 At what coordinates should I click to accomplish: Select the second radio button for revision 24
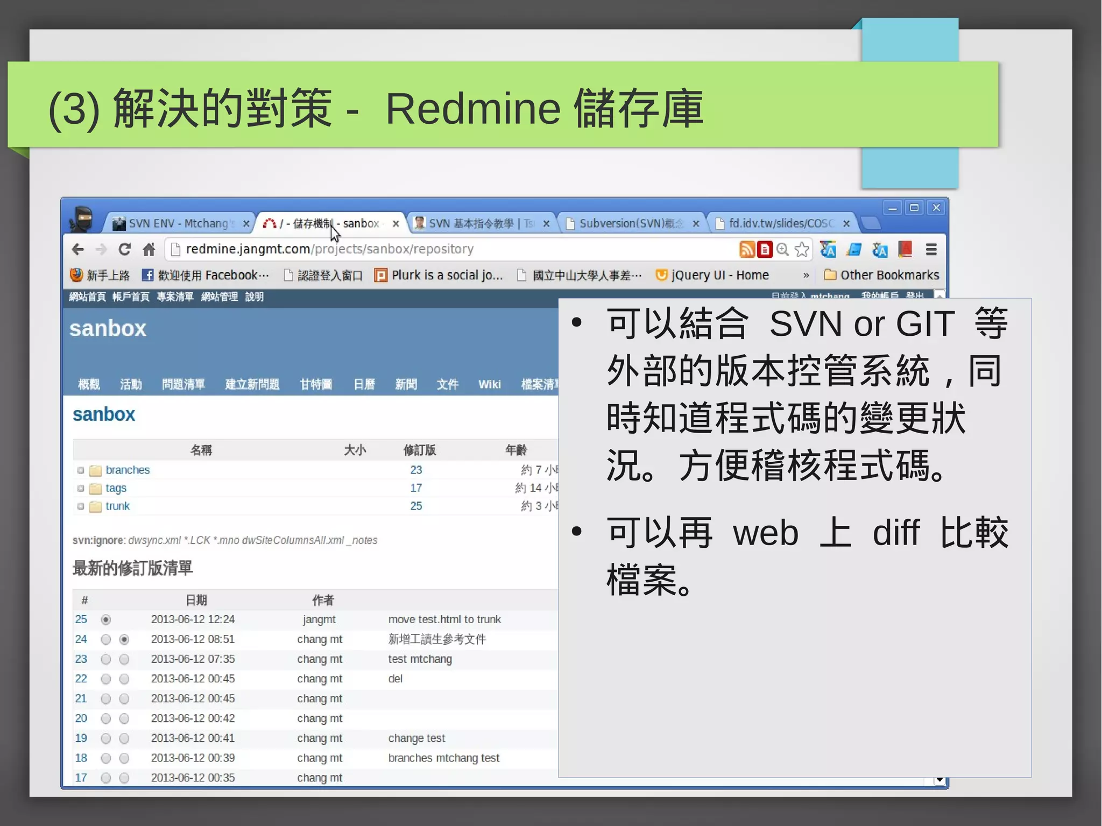click(x=124, y=640)
